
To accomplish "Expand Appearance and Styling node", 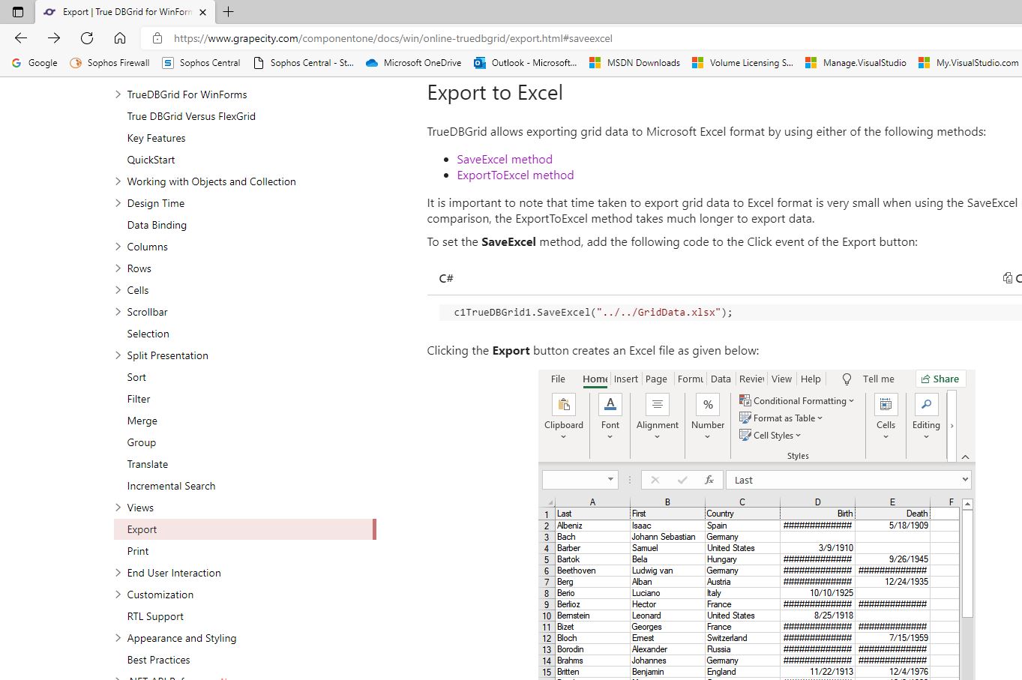I will pyautogui.click(x=118, y=638).
